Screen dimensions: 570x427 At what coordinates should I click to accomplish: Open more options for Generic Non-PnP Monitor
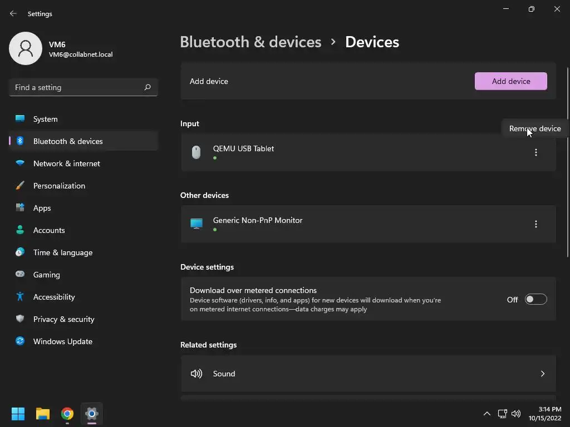[536, 224]
